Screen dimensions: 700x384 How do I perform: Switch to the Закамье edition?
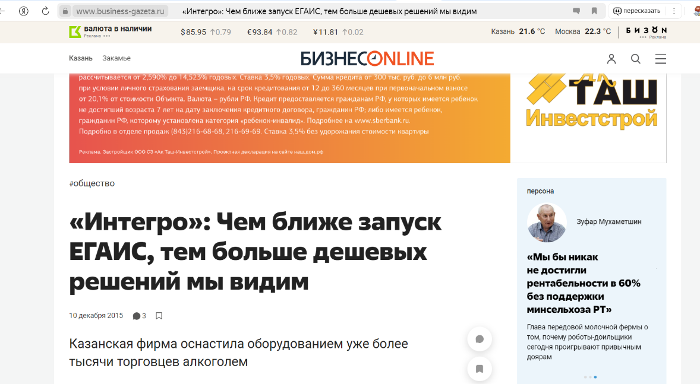point(116,58)
